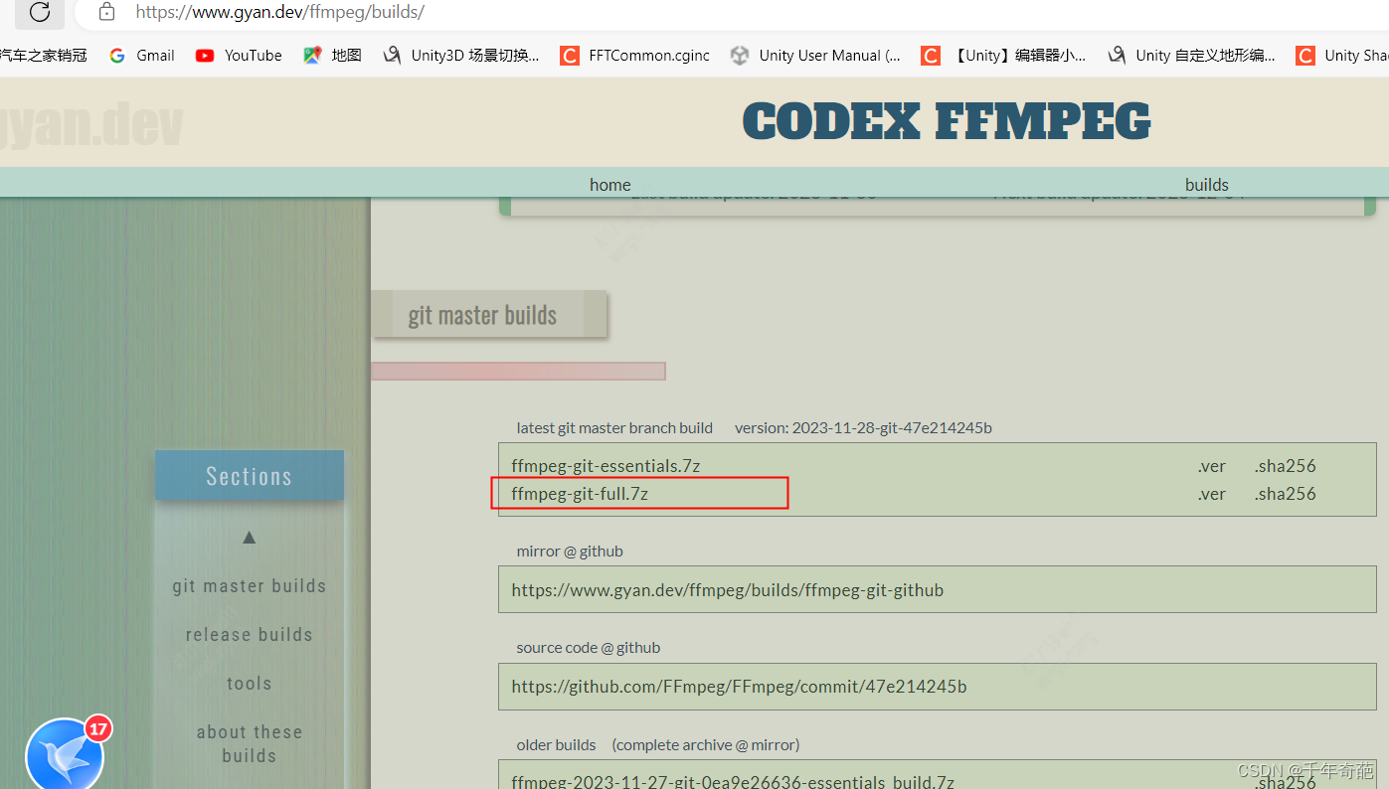Click the mirror @ github label
This screenshot has width=1389, height=789.
570,551
